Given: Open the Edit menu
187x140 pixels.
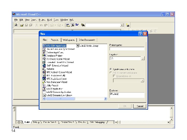Looking at the screenshot, I should pos(21,20).
